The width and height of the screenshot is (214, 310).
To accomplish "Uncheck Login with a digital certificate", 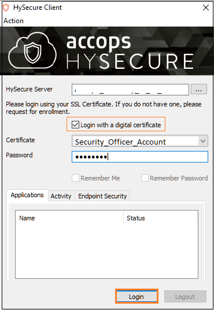I will (75, 125).
